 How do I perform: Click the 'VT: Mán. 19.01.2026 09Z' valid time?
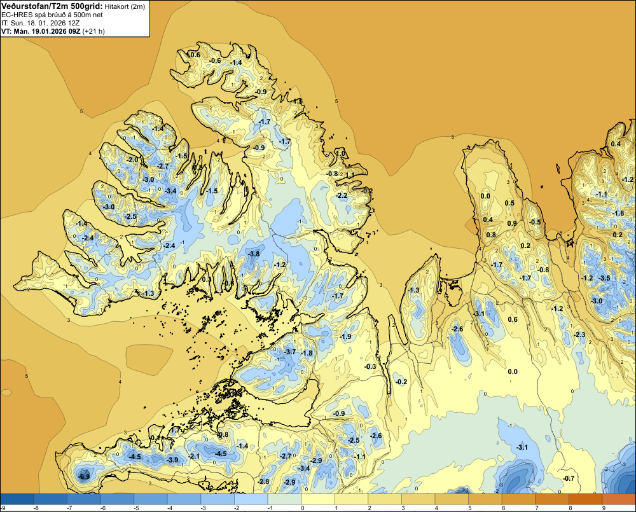(41, 31)
